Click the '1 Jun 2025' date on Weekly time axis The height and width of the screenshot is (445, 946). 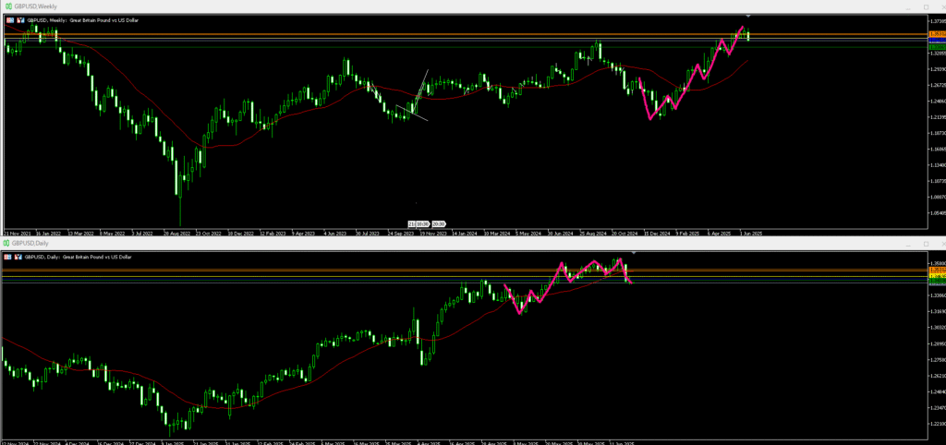[x=751, y=233]
